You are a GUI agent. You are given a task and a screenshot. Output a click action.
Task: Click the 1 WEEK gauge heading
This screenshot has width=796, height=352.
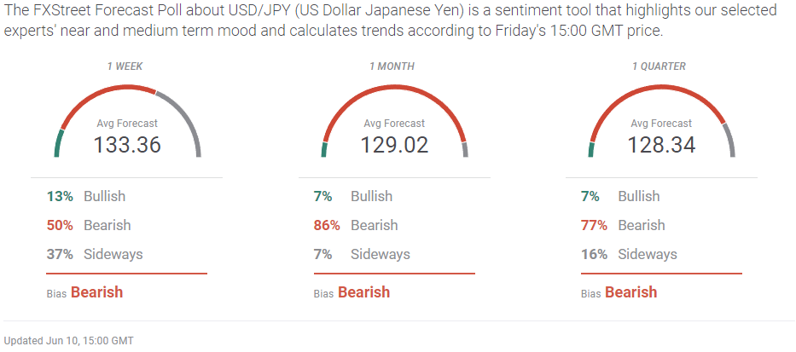click(x=125, y=66)
